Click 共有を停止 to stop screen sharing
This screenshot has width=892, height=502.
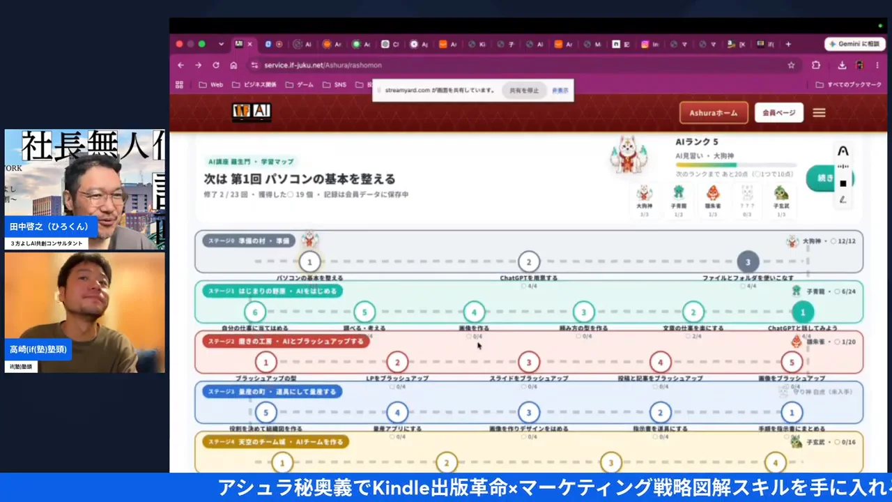523,91
